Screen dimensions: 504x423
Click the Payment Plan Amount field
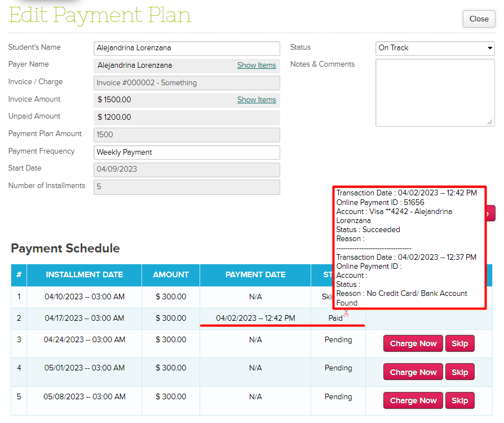(x=187, y=135)
